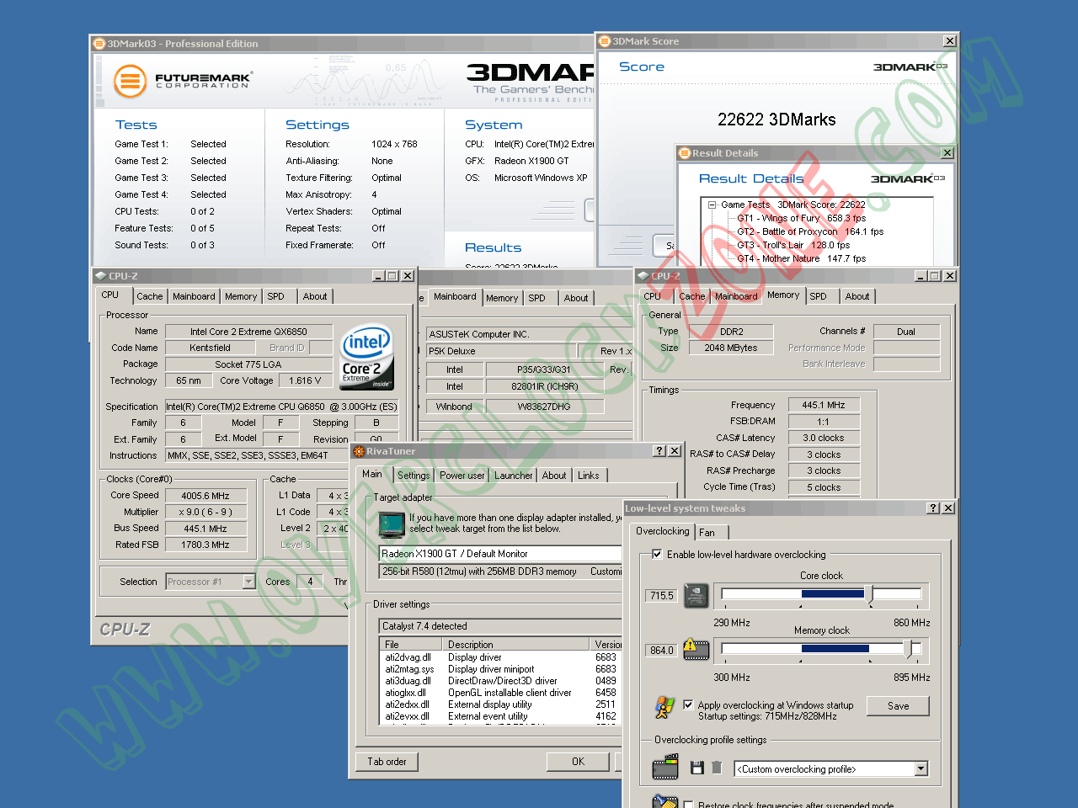This screenshot has width=1078, height=808.
Task: Click OK in the RivaTuner window
Action: 578,762
